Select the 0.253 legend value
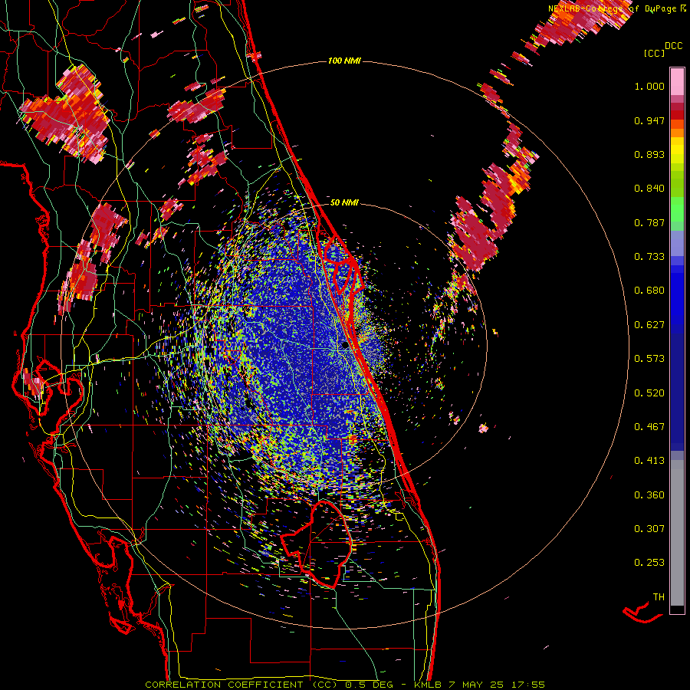690x690 pixels. click(649, 563)
